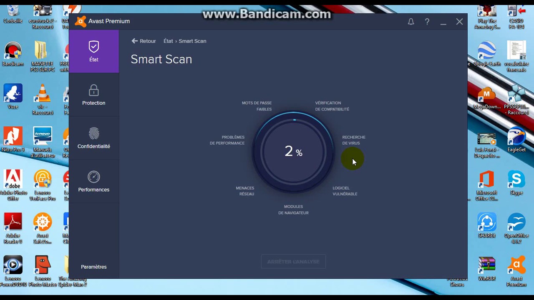Select The Amazing Spider Man 2 folder
The height and width of the screenshot is (300, 534).
point(73,272)
